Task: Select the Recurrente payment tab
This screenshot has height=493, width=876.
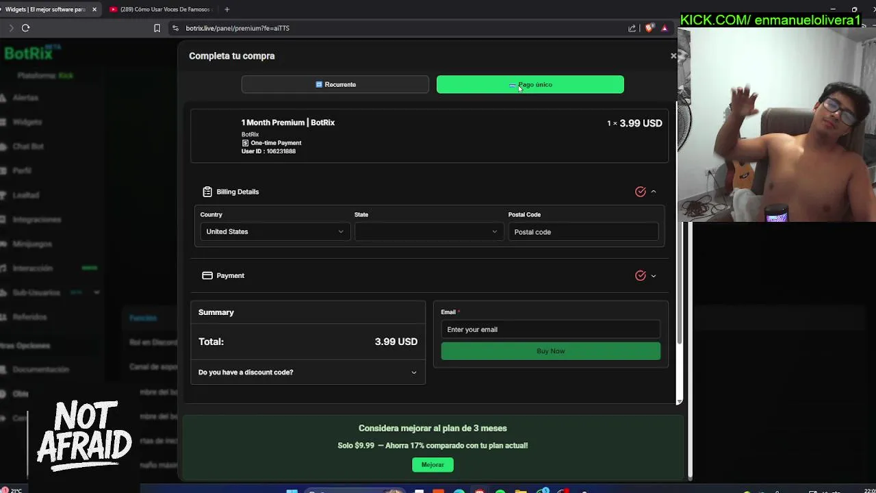Action: point(335,84)
